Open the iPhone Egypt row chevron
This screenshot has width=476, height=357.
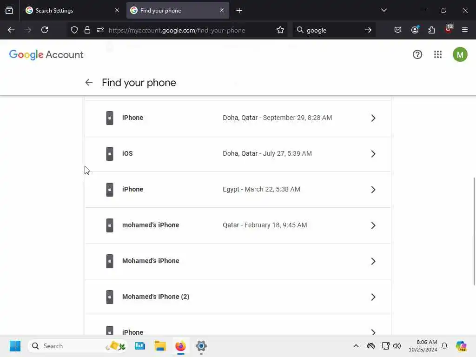(x=373, y=190)
